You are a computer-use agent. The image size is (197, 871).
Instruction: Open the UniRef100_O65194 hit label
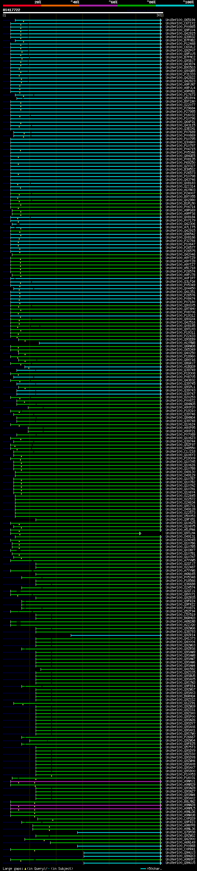tap(180, 20)
